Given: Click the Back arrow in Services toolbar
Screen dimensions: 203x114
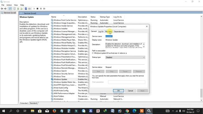Looking at the screenshot, I should tap(2, 9).
